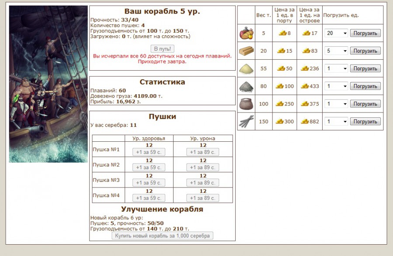Click gold icon beside port price 50
This screenshot has width=393, height=256.
(x=281, y=68)
